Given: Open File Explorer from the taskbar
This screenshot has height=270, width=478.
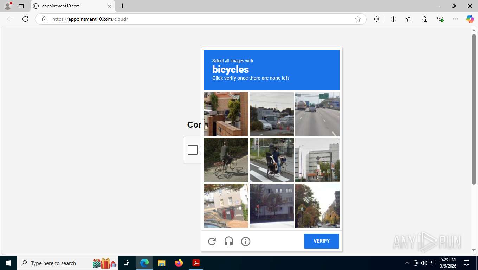Looking at the screenshot, I should coord(161,263).
